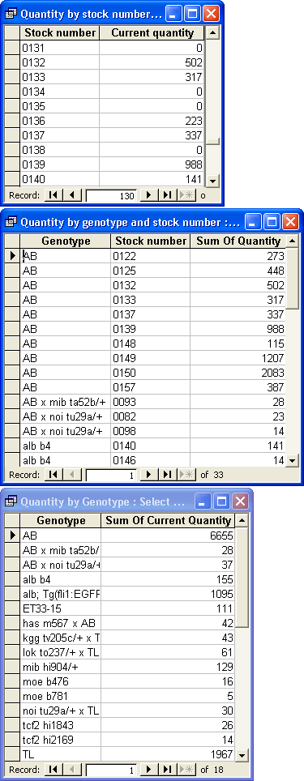
Task: Go to next record in Quantity by Genotype window
Action: [148, 770]
